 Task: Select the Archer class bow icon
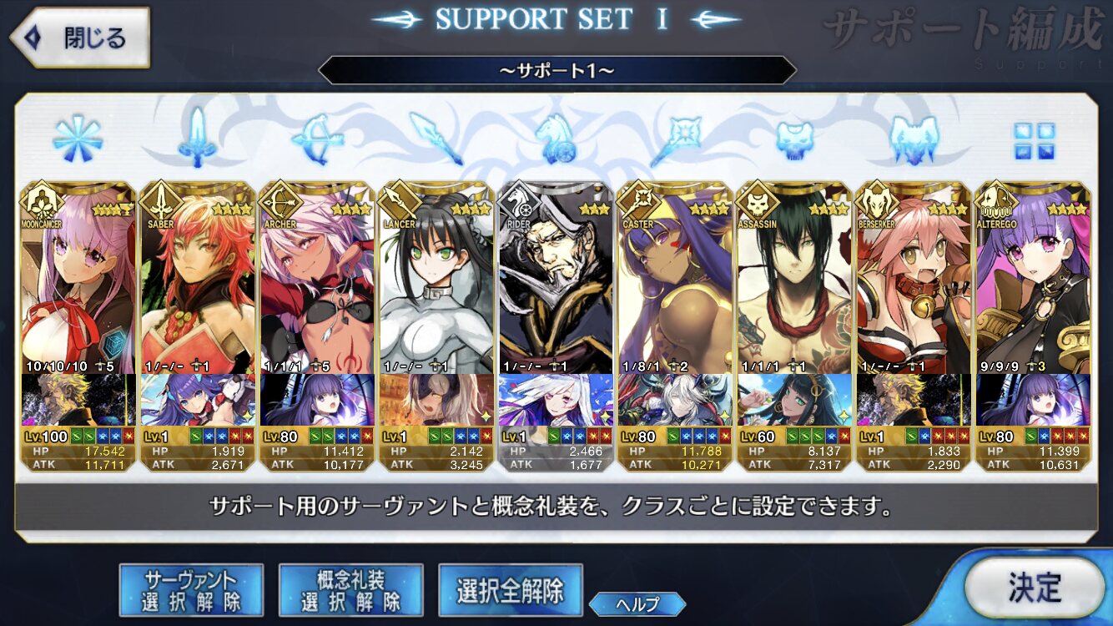pos(317,138)
